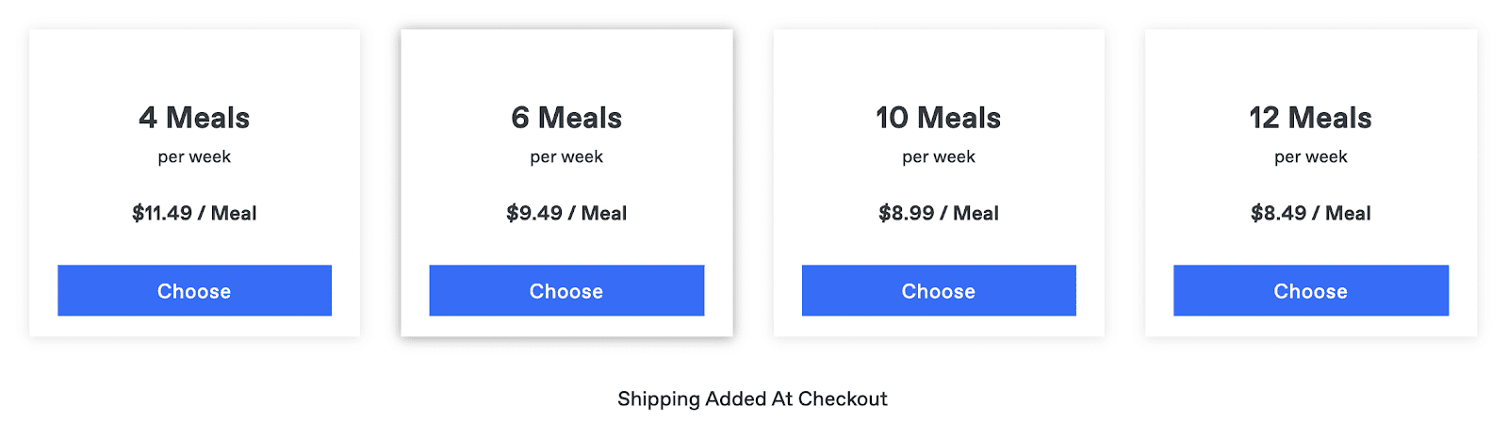Choose the 10 Meals per week plan
The height and width of the screenshot is (439, 1508).
(939, 290)
